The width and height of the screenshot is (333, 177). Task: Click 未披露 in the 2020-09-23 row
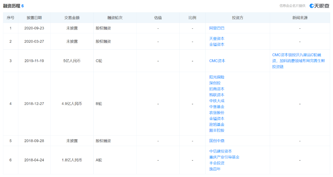click(72, 28)
